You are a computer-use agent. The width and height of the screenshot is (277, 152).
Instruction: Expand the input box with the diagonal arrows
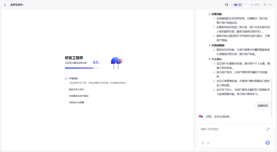(268, 129)
